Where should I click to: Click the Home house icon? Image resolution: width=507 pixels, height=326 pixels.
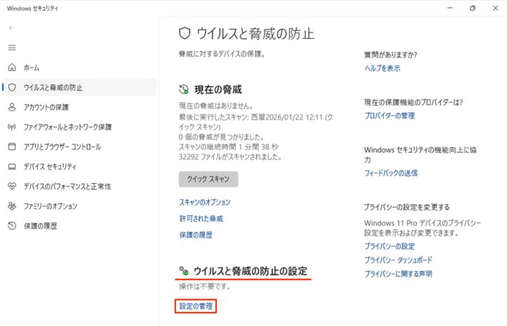click(11, 68)
